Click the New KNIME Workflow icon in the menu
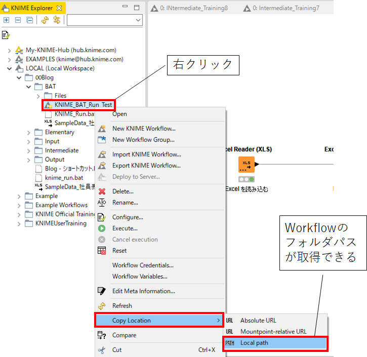367x357 pixels. tap(102, 128)
